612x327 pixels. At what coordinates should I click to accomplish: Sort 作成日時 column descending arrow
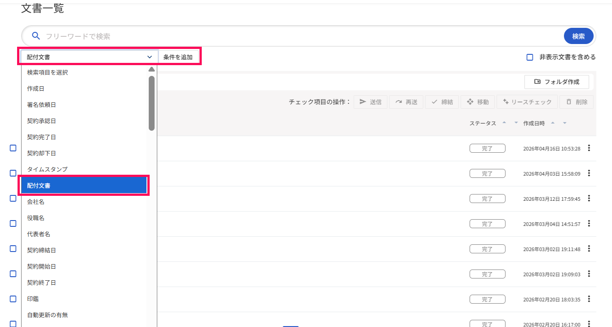tap(564, 123)
